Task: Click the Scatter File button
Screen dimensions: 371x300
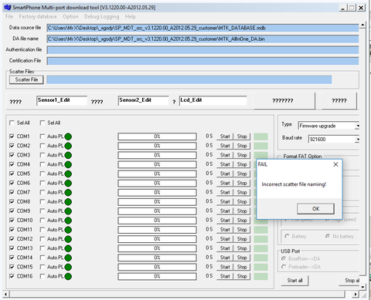Action: click(26, 79)
